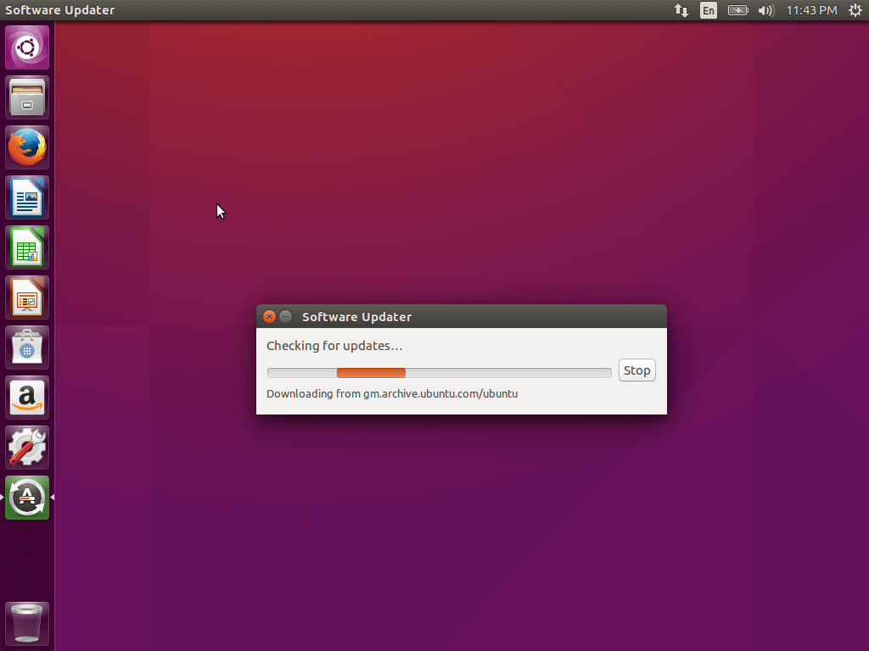Open System Settings from the launcher
The image size is (869, 651).
click(26, 447)
